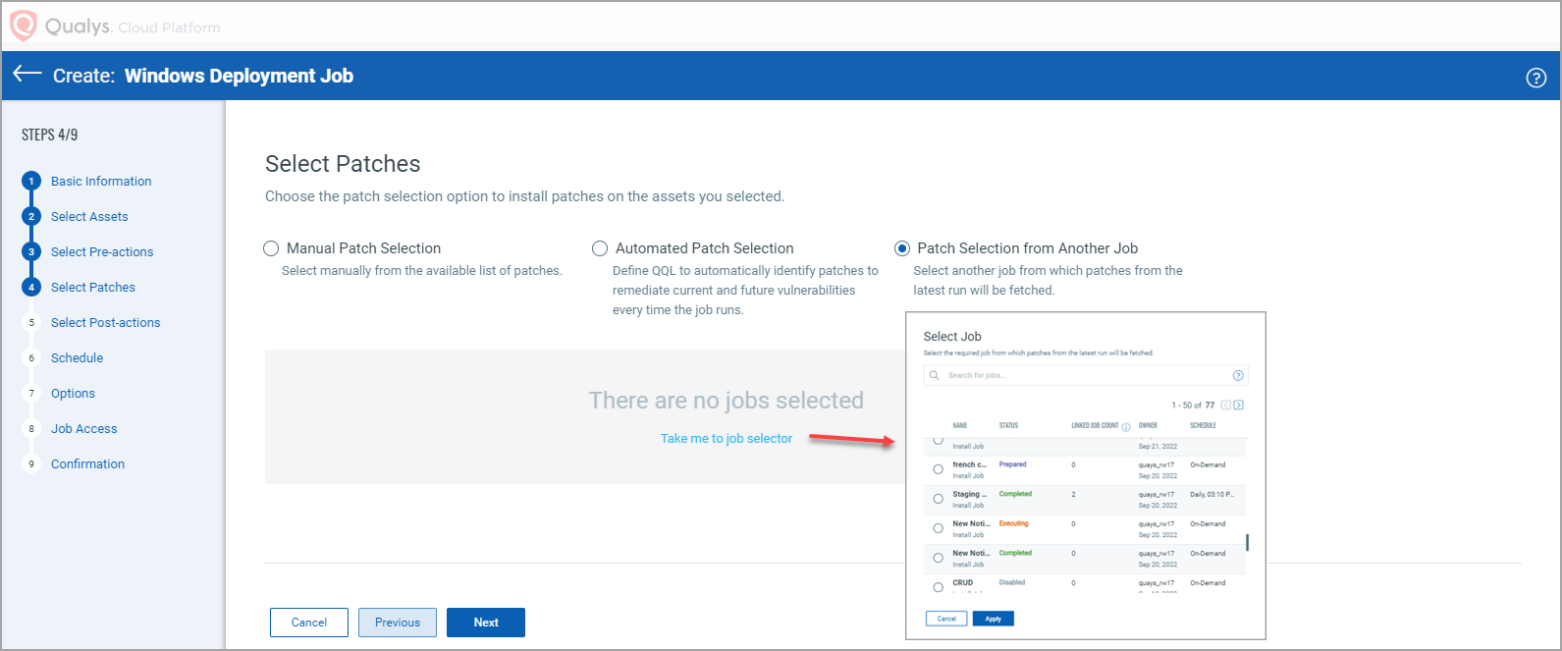1562x651 pixels.
Task: Go to Confirmation step
Action: coord(87,463)
